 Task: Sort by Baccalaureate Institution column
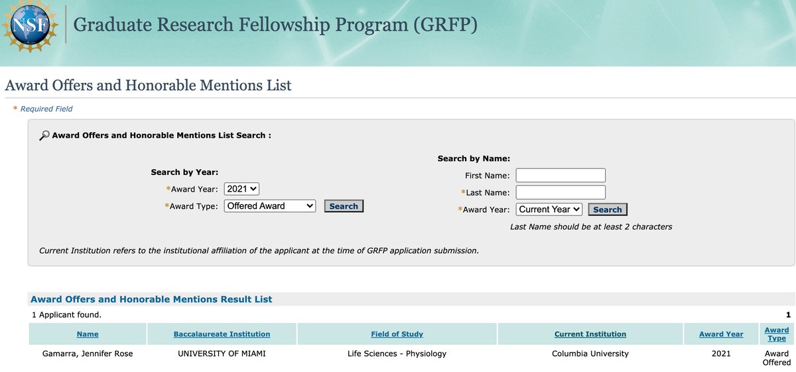click(222, 334)
